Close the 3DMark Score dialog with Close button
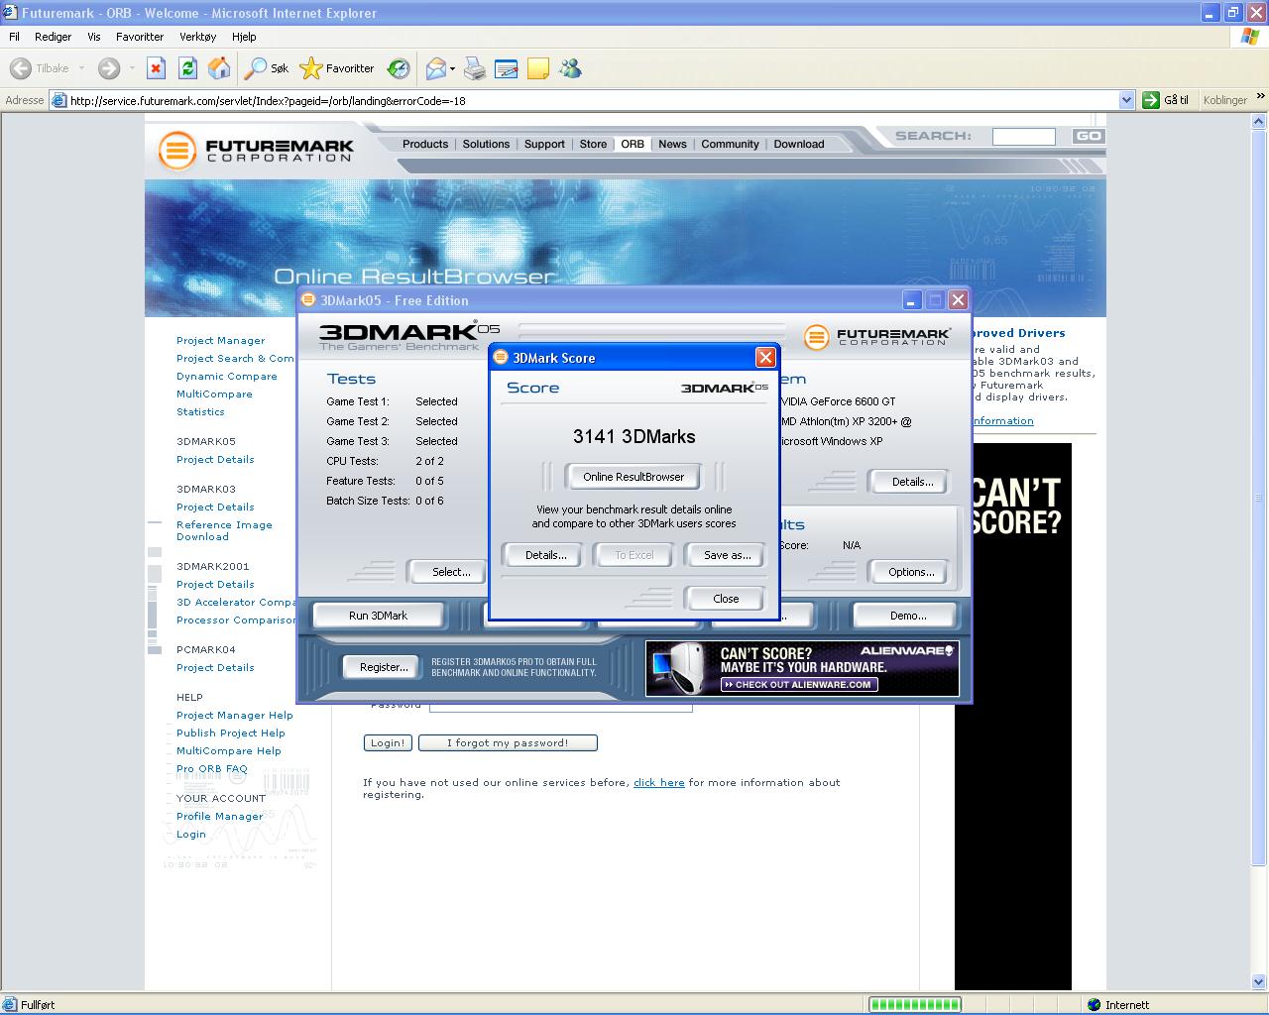Image resolution: width=1269 pixels, height=1015 pixels. [726, 599]
